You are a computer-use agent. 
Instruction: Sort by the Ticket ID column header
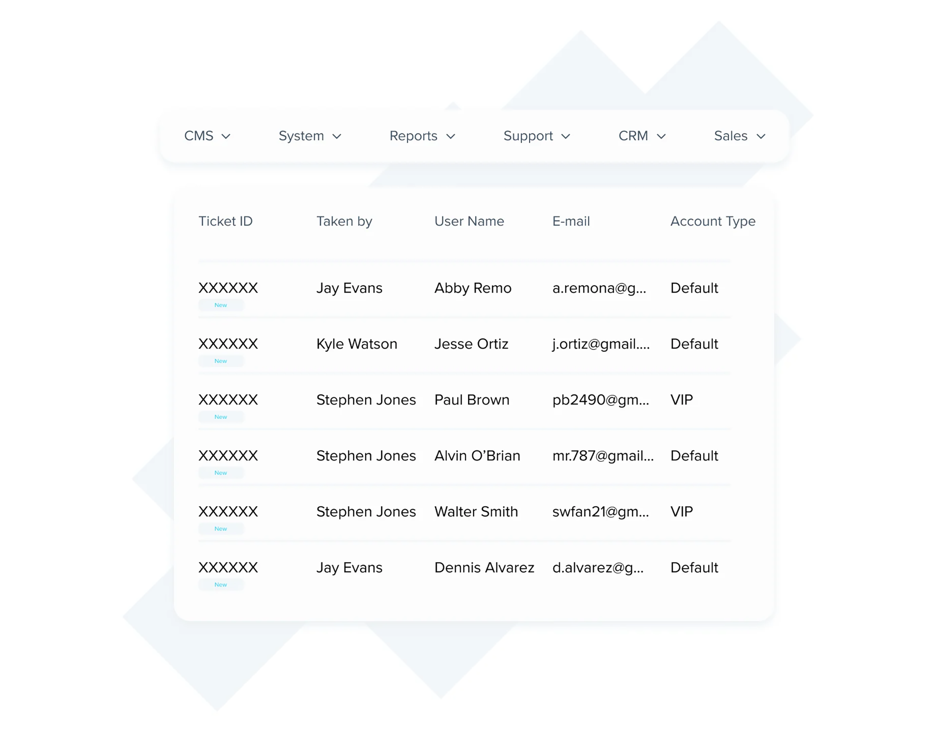coord(225,221)
